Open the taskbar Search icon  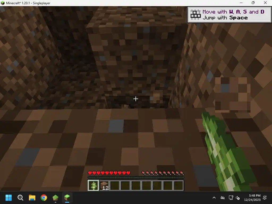click(20, 198)
